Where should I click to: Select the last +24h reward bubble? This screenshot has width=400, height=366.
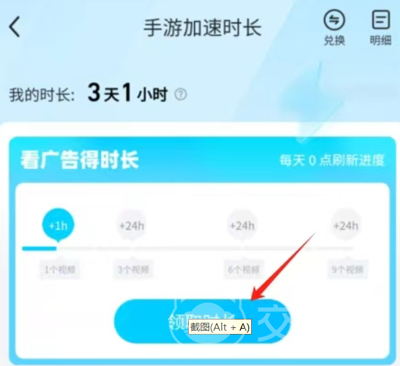coord(346,226)
